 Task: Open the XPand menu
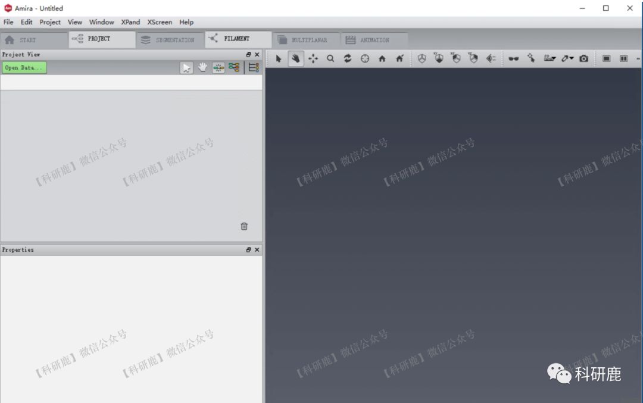click(x=130, y=22)
